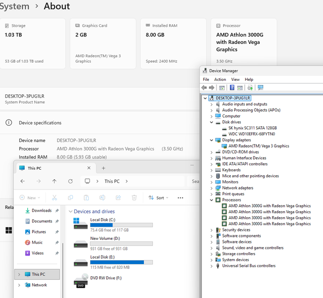
Task: Open the View menu in Device Manager
Action: 235,79
